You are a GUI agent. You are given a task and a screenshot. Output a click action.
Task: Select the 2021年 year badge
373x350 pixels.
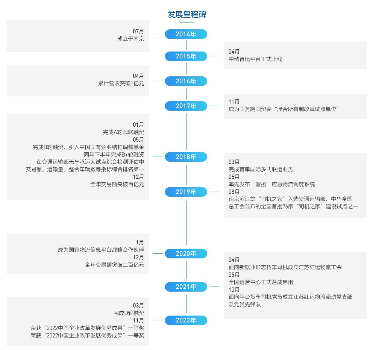point(186,287)
